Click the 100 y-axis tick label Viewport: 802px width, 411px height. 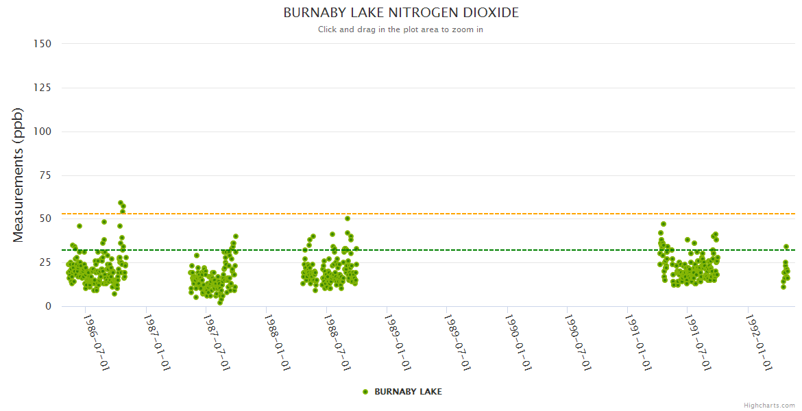coord(42,132)
